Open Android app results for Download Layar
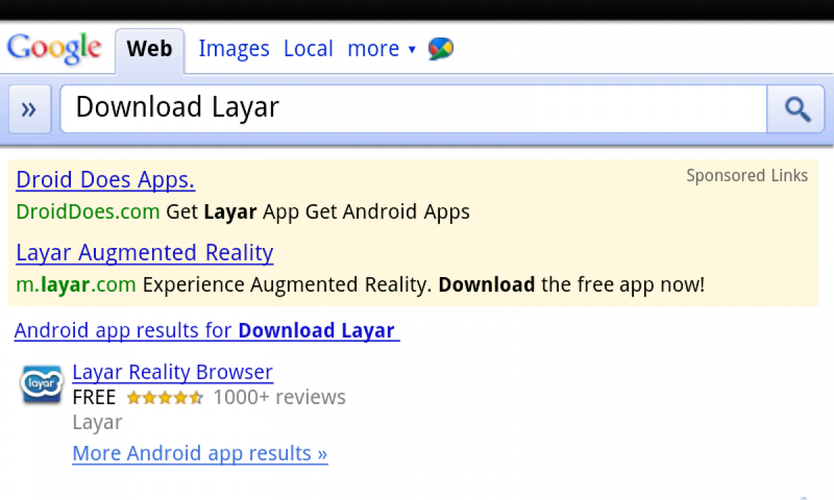Image resolution: width=834 pixels, height=500 pixels. (207, 331)
